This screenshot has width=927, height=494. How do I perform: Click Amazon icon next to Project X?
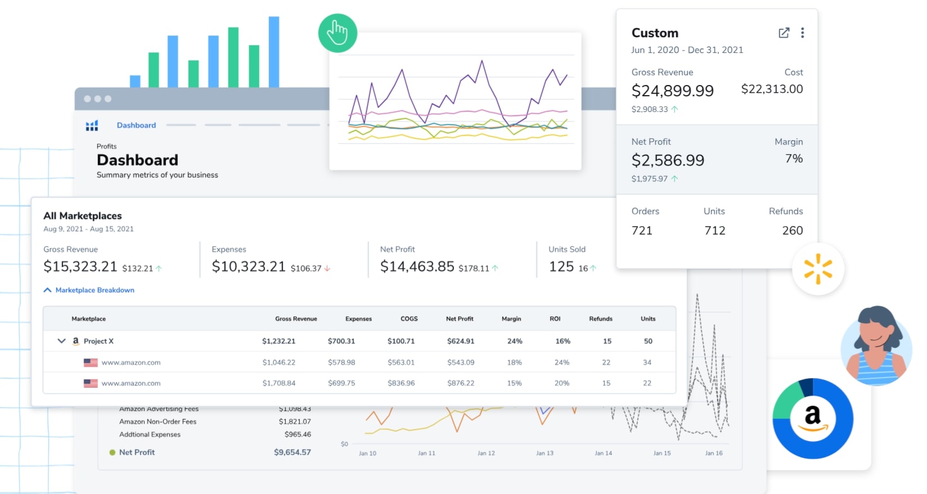point(75,341)
